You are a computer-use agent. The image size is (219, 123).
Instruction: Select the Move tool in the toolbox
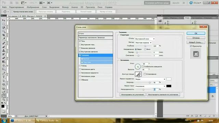coord(4,20)
